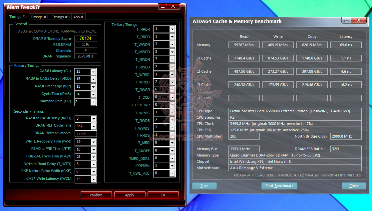Open the T_RWDD dropdown
This screenshot has width=372, height=211.
pos(172,67)
